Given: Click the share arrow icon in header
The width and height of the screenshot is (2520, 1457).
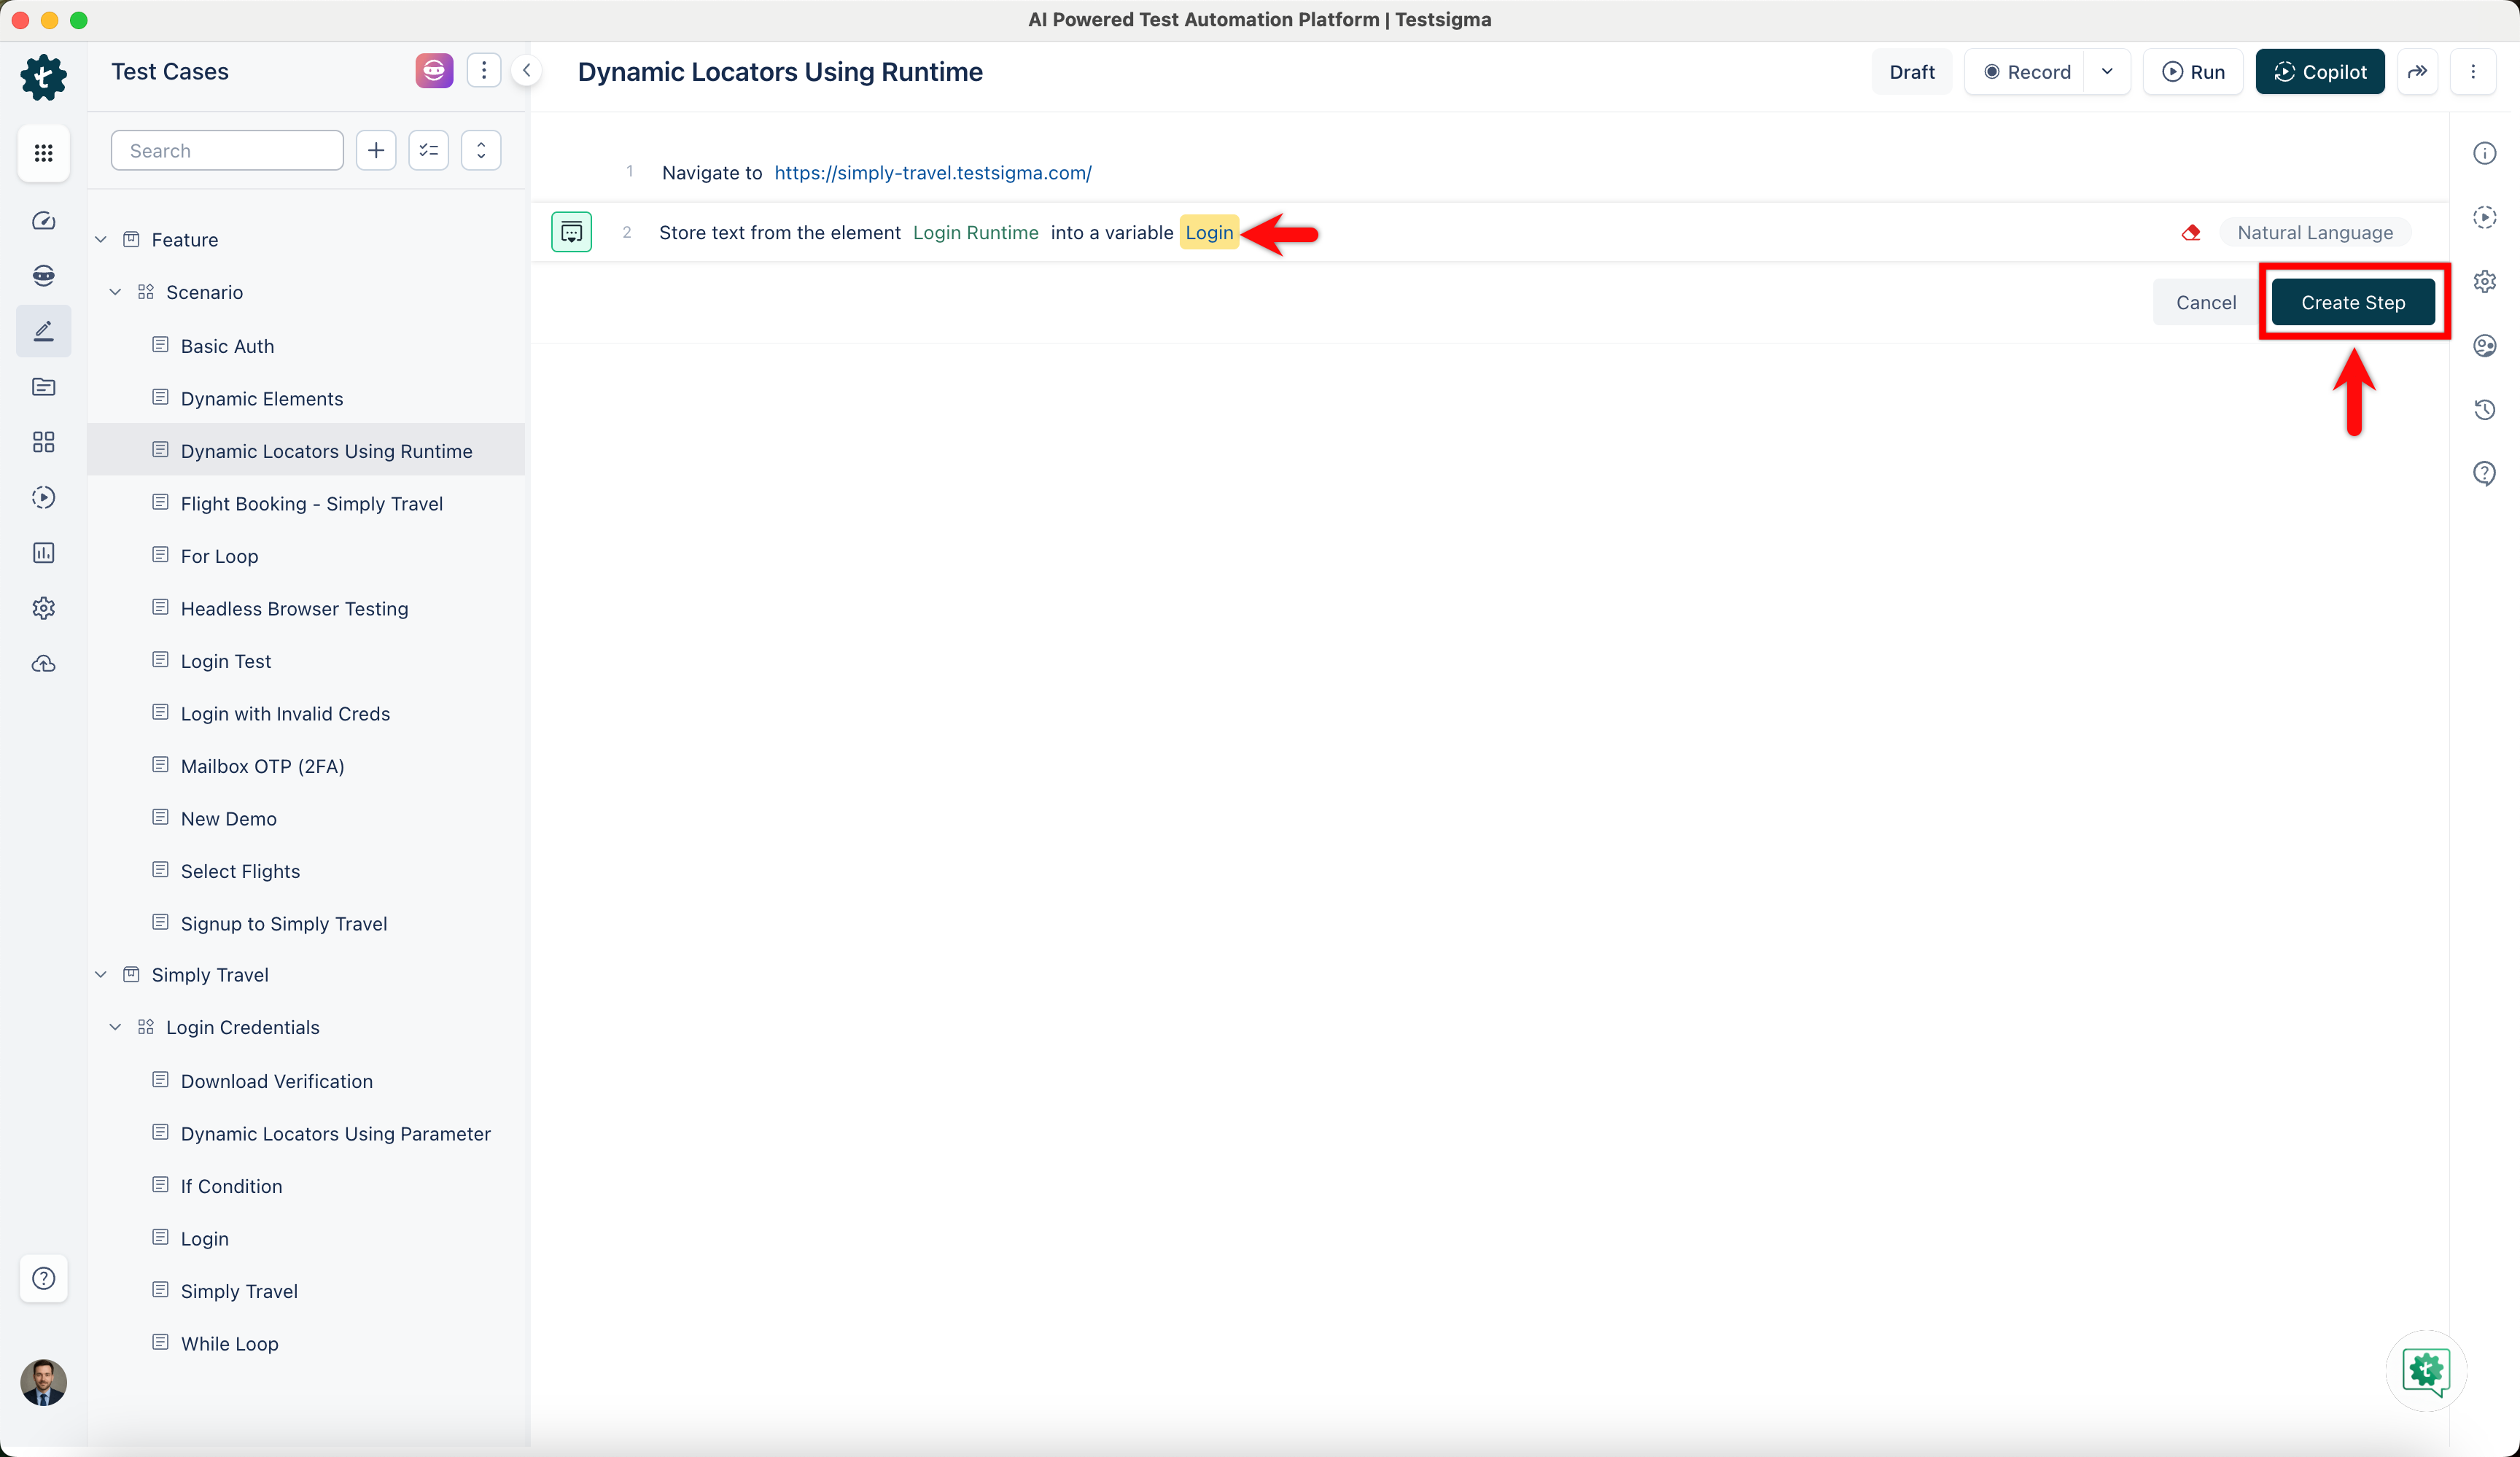Looking at the screenshot, I should tap(2417, 71).
